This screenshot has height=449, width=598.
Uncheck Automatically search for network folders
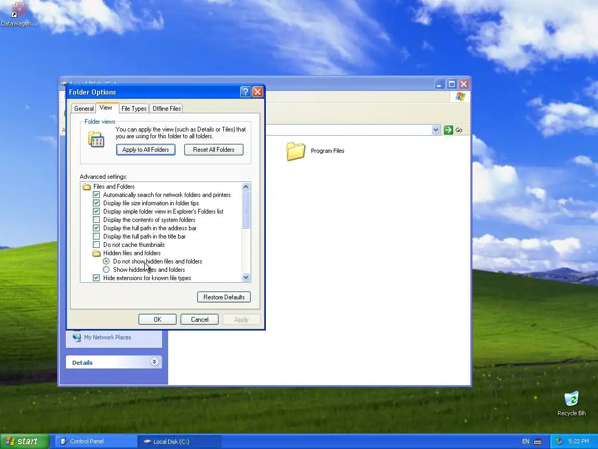point(97,195)
